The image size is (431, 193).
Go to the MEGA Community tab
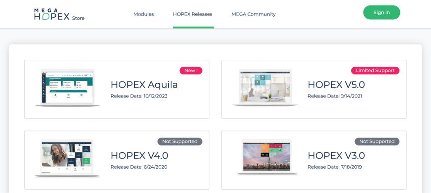click(253, 14)
